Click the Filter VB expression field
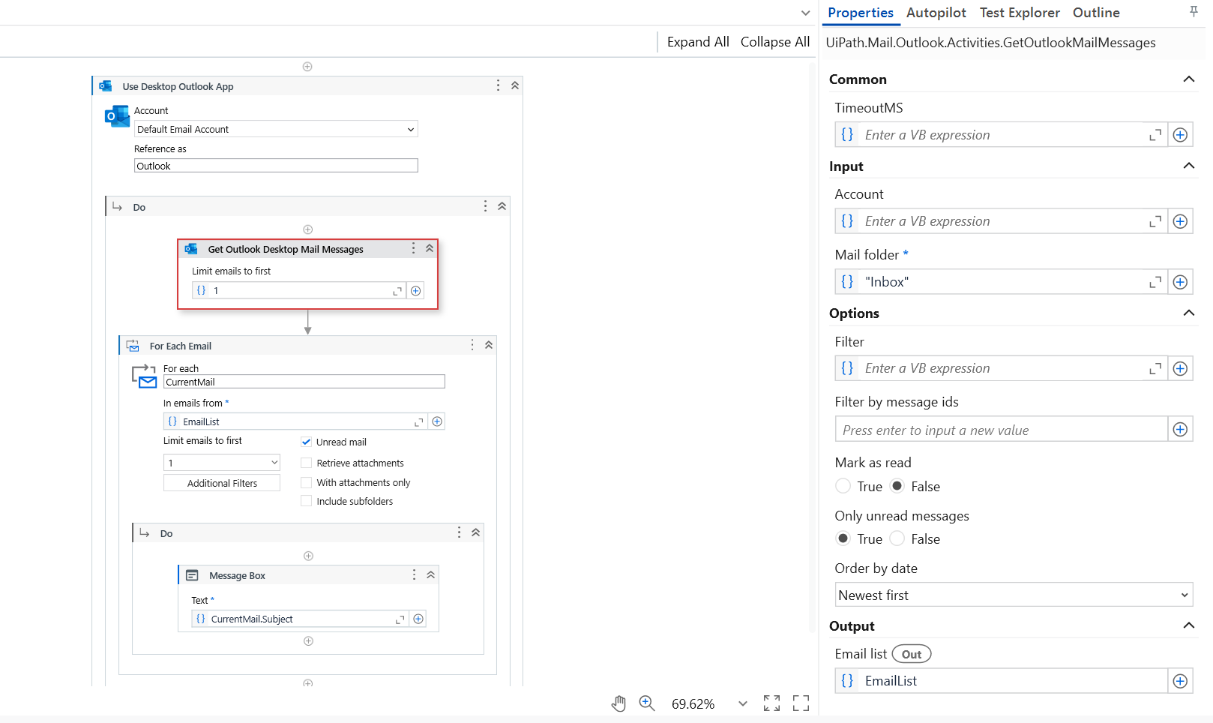 (1001, 368)
